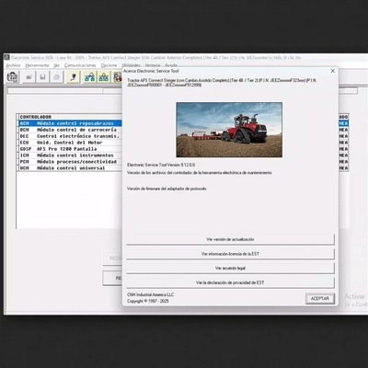Select the BCM Módulo control de carrocería row
Viewport: 368px width, 368px height.
point(70,130)
